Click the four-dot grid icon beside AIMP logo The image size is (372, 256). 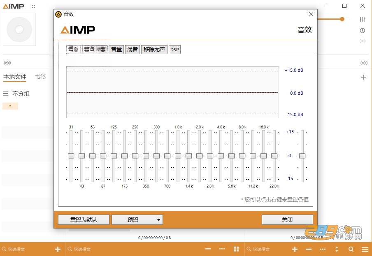click(33, 7)
